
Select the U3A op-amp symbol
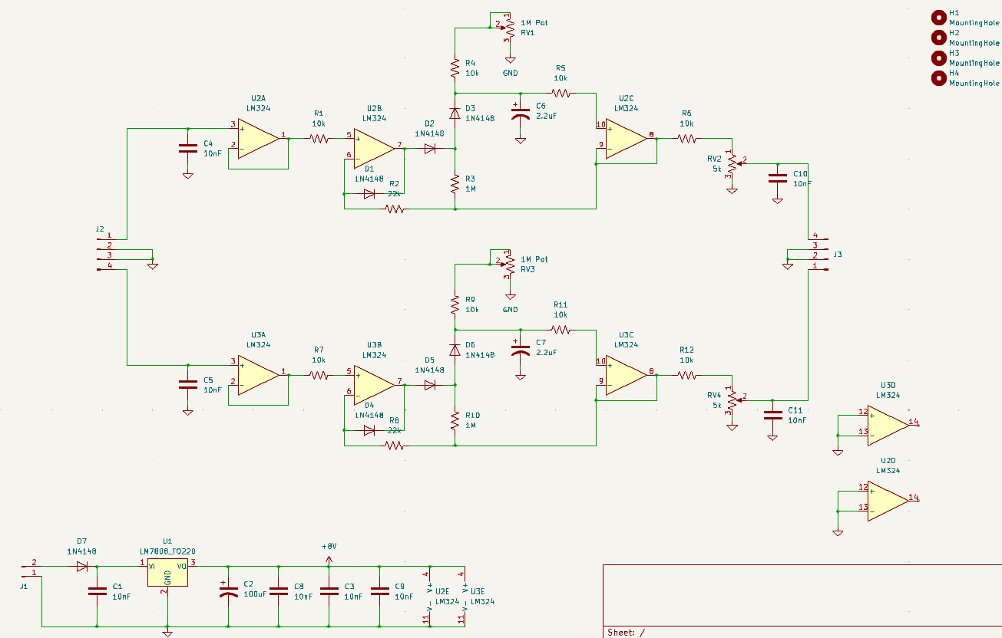(x=257, y=375)
